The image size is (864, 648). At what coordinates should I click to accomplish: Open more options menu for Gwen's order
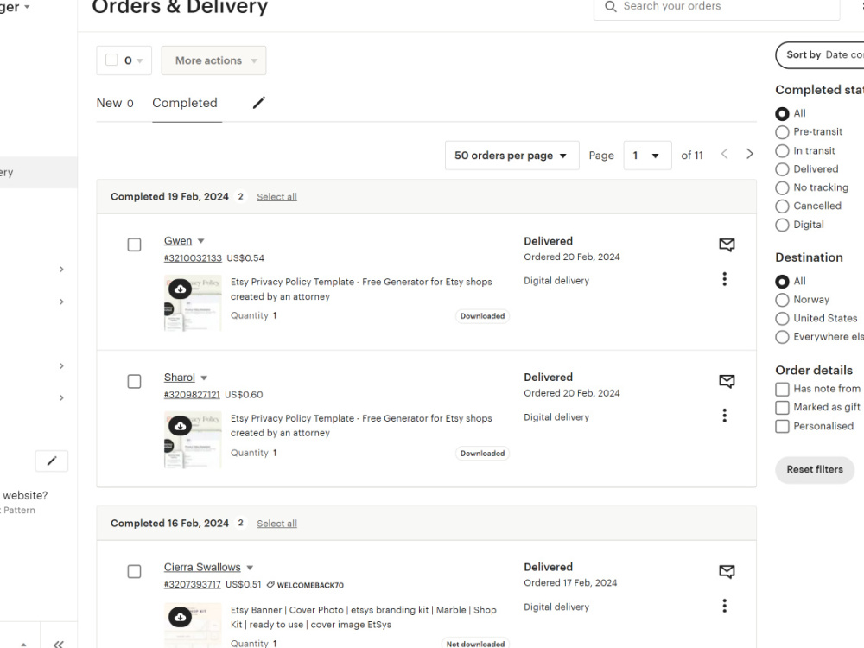pyautogui.click(x=725, y=279)
